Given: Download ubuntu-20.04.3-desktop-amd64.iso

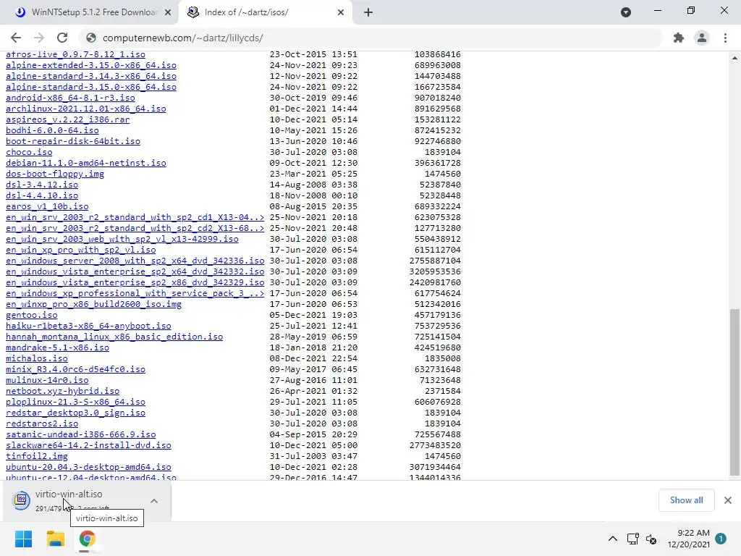Looking at the screenshot, I should click(88, 468).
